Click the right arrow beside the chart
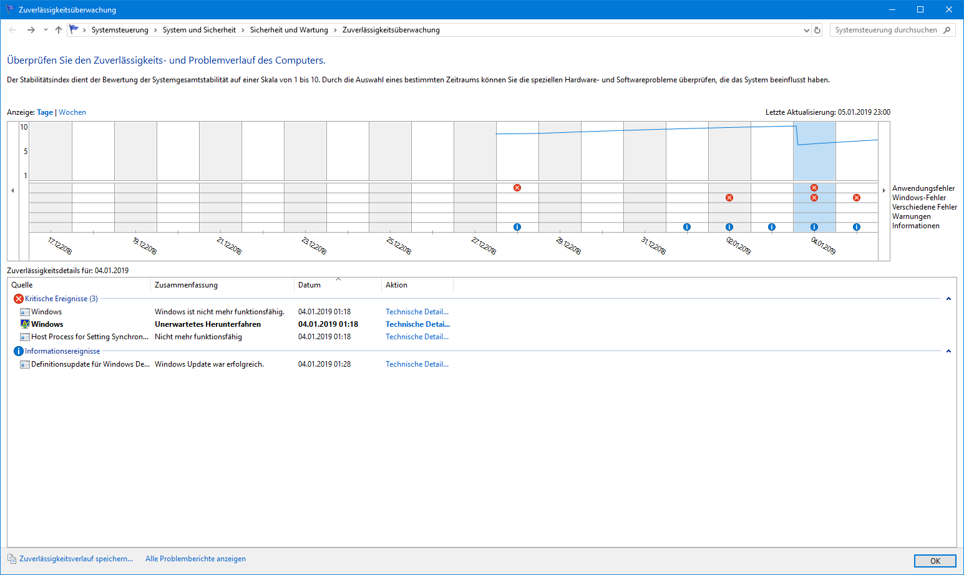This screenshot has height=575, width=964. 884,190
